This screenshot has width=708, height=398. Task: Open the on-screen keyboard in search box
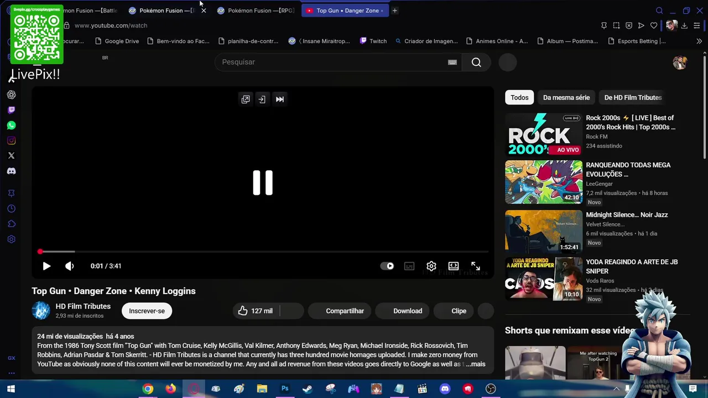452,62
